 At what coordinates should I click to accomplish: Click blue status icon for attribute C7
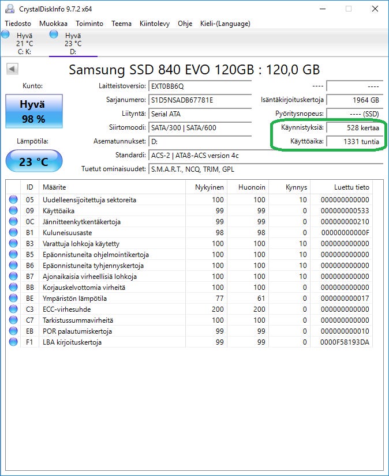coord(13,320)
